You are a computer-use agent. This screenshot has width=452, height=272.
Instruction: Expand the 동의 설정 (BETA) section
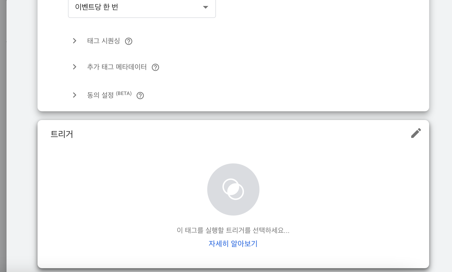point(75,95)
